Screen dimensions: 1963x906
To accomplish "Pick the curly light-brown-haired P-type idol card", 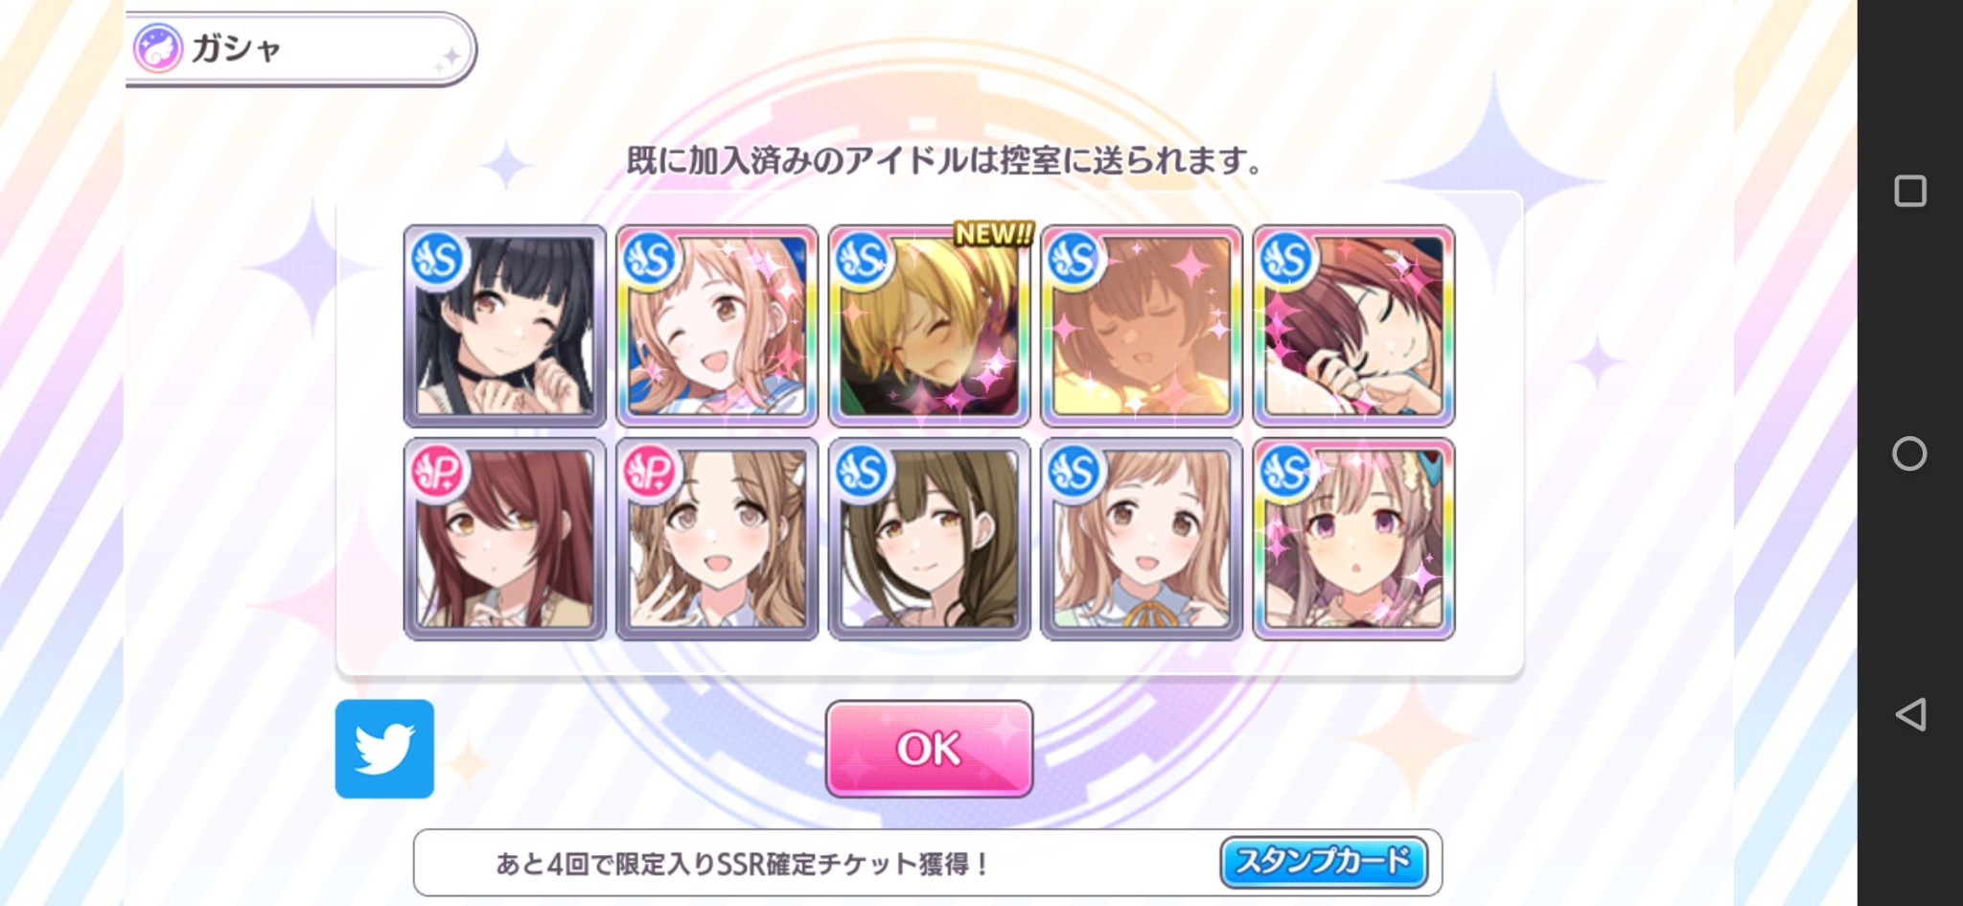I will click(x=717, y=539).
